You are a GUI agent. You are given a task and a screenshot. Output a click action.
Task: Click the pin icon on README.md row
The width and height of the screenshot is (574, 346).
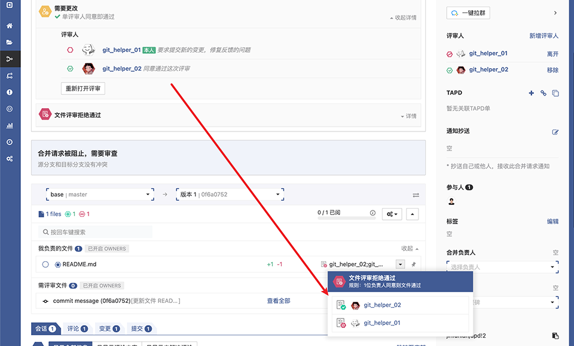pos(413,264)
